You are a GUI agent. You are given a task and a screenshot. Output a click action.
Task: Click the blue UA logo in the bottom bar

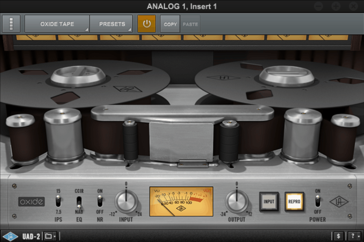click(x=10, y=236)
